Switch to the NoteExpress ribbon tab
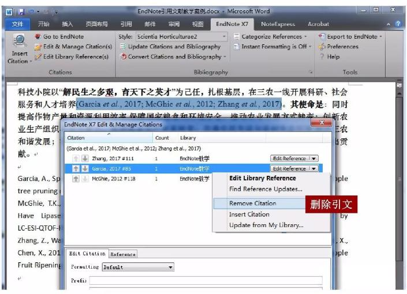The width and height of the screenshot is (407, 294). coord(278,24)
